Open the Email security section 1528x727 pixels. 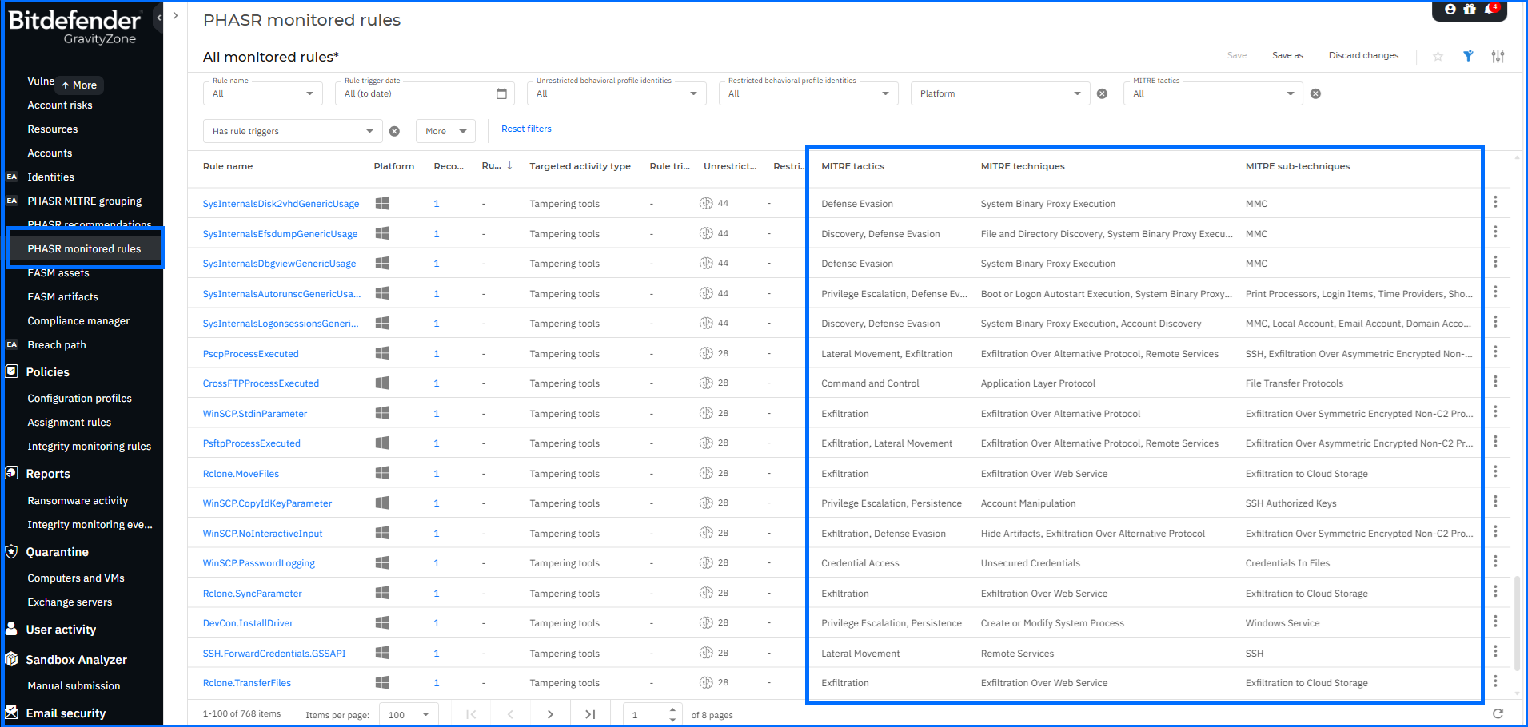(66, 713)
